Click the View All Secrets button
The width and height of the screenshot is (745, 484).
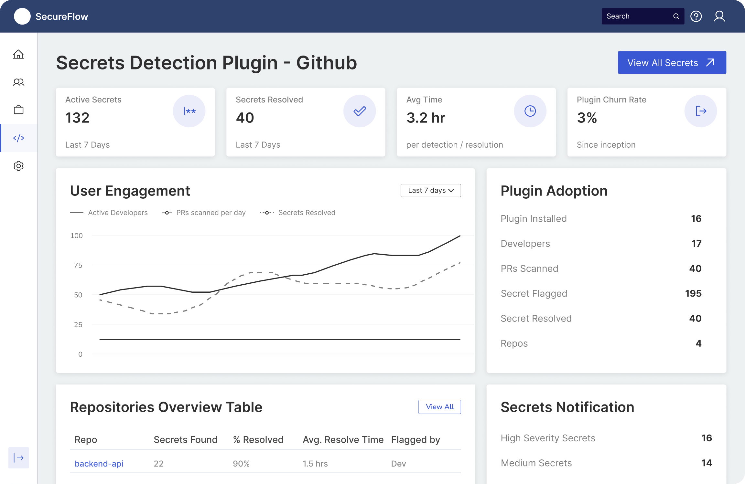tap(671, 62)
